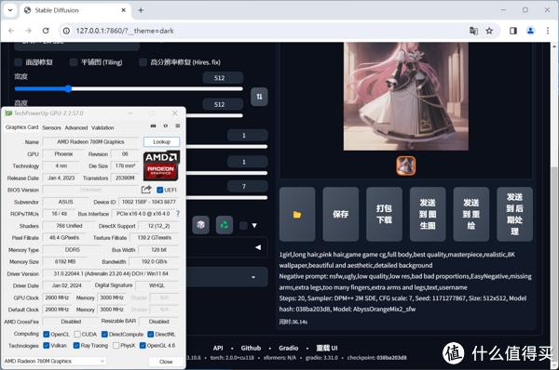This screenshot has width=559, height=370.
Task: Open the Github footer link
Action: (x=251, y=348)
